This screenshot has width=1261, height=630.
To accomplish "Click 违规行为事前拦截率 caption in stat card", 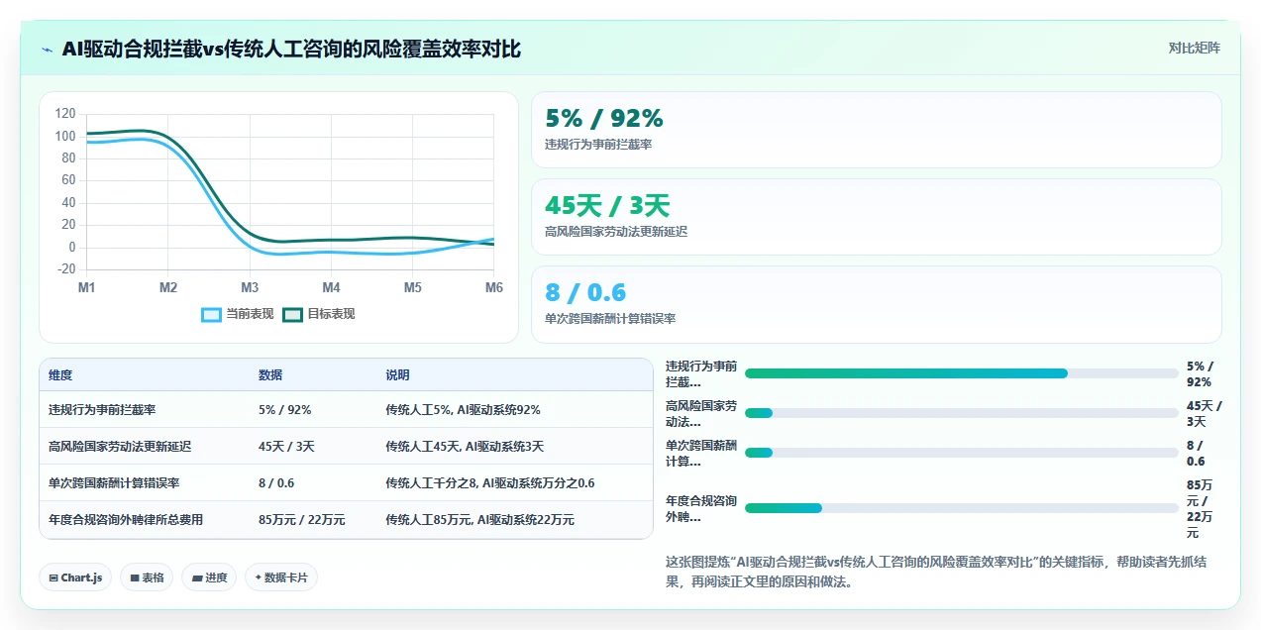I will pos(598,145).
